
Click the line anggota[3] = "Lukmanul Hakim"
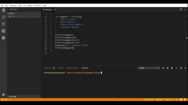click(72, 45)
